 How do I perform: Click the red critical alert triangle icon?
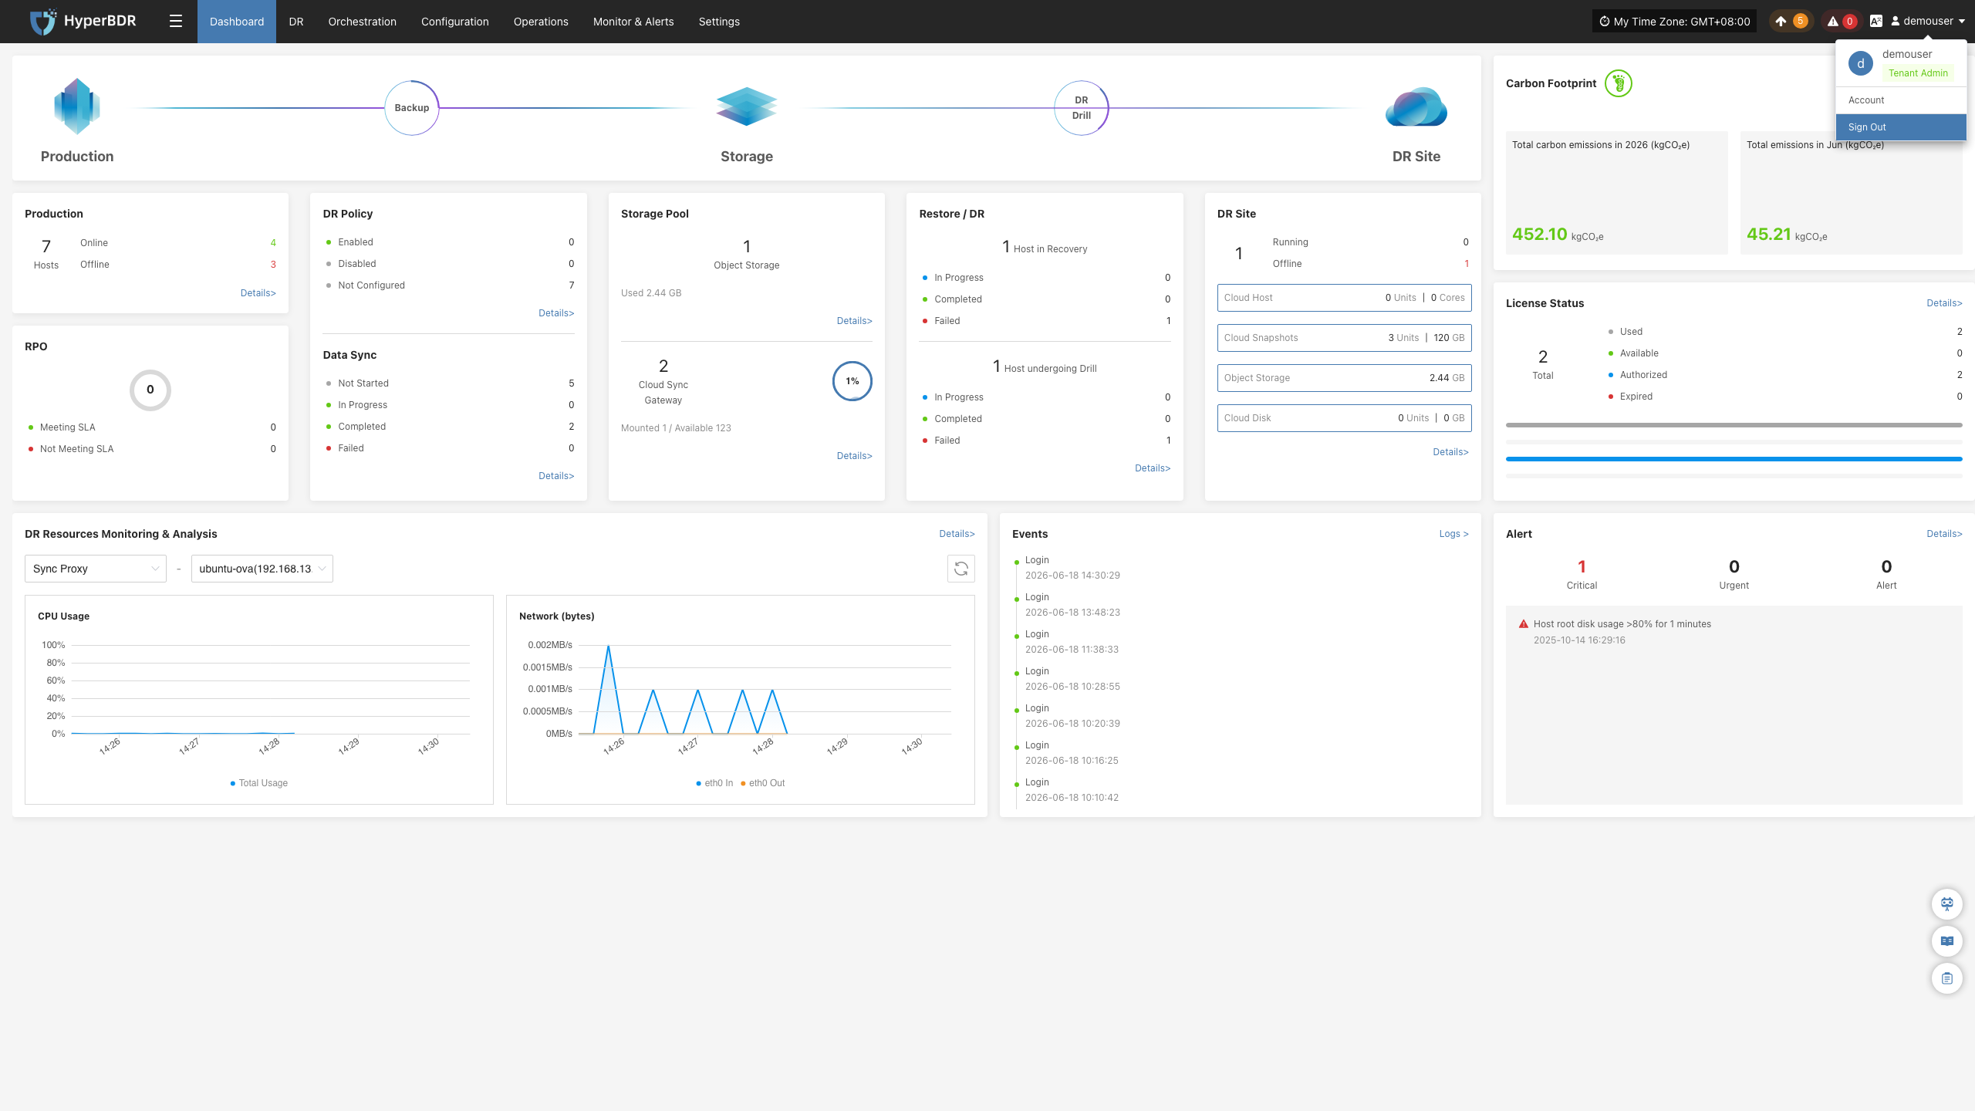(x=1524, y=624)
